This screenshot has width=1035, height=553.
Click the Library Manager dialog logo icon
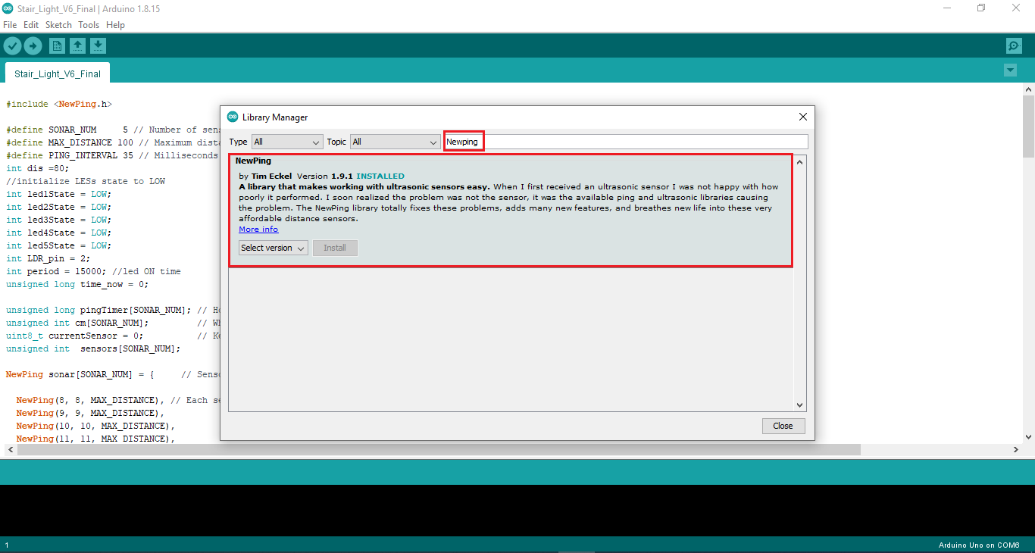pos(233,117)
